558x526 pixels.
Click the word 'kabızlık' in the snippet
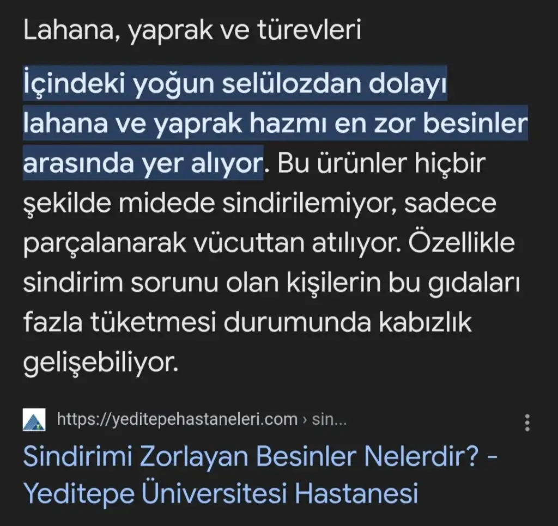coord(425,323)
